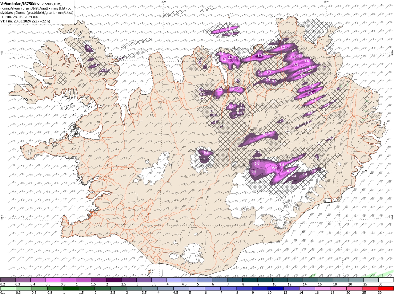
Task: Click the 'VT: Fim. 28.03.2024 22Z' valid time
Action: [x=19, y=21]
